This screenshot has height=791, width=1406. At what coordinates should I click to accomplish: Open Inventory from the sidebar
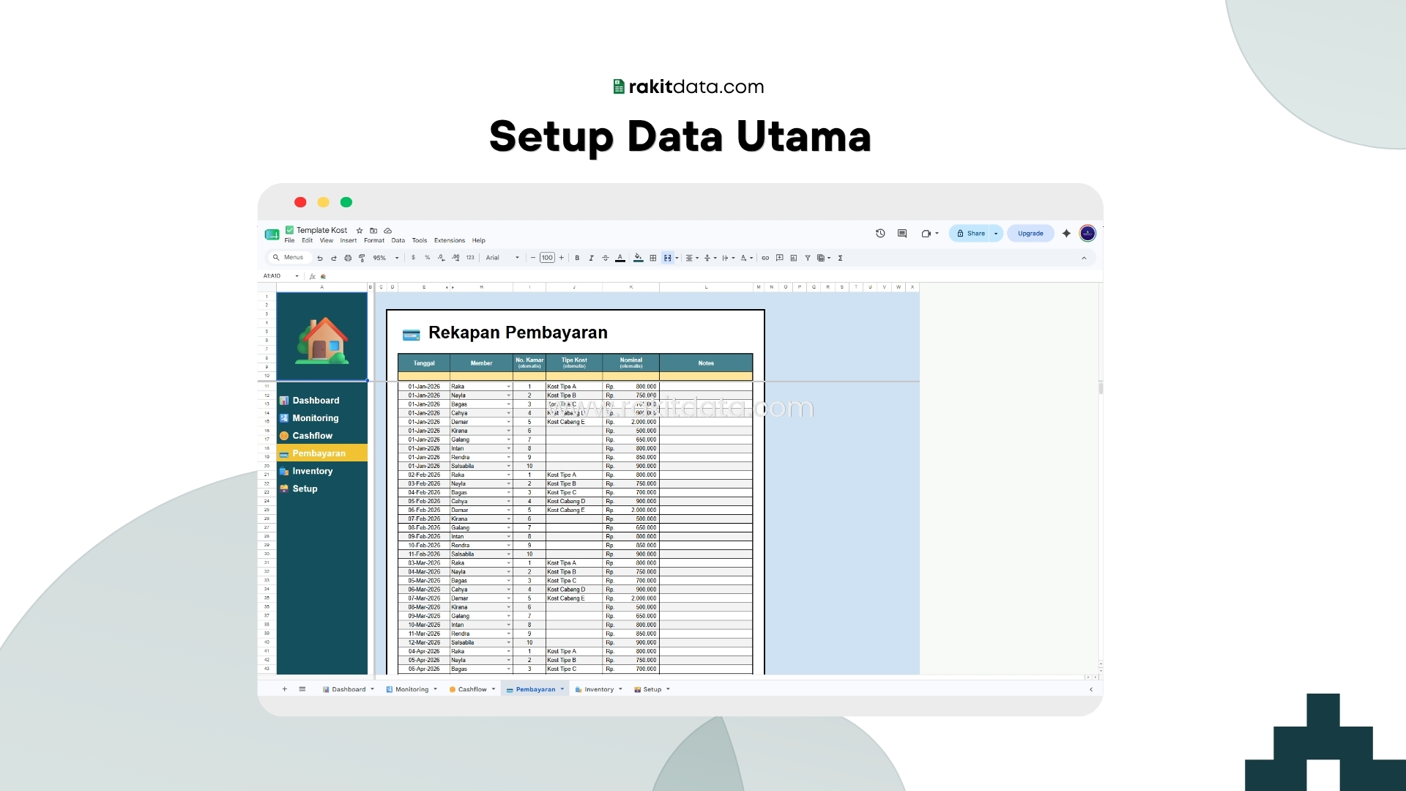point(313,471)
